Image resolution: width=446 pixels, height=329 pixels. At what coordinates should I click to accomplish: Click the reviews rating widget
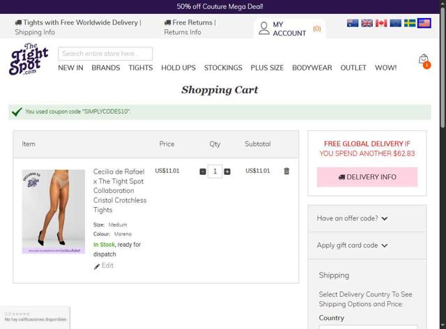pos(35,316)
